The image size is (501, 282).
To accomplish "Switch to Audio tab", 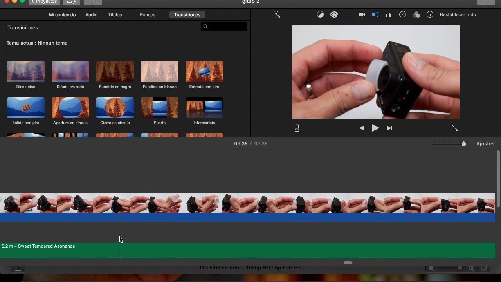I will [x=91, y=15].
